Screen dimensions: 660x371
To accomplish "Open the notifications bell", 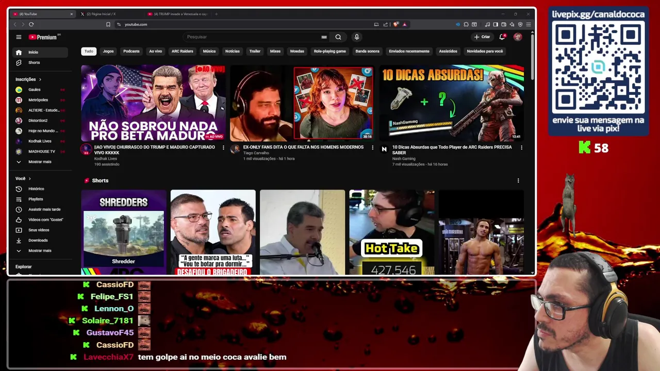I will [502, 37].
